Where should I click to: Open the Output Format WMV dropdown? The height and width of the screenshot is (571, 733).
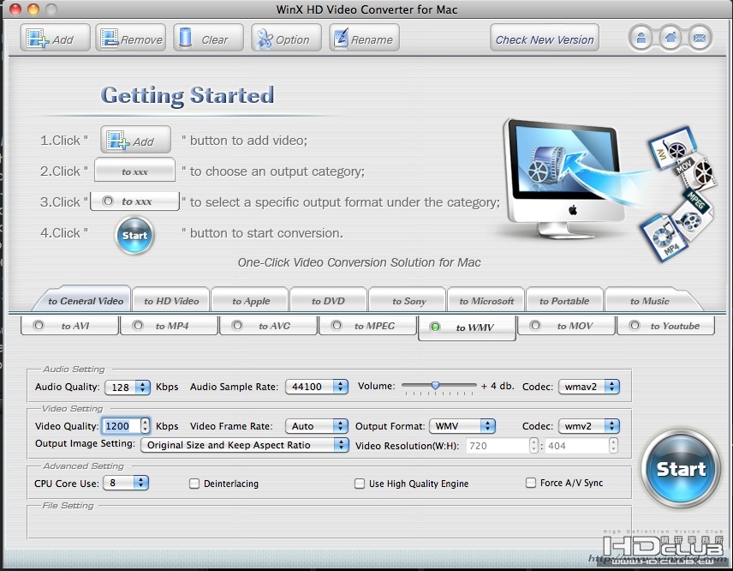pos(462,426)
